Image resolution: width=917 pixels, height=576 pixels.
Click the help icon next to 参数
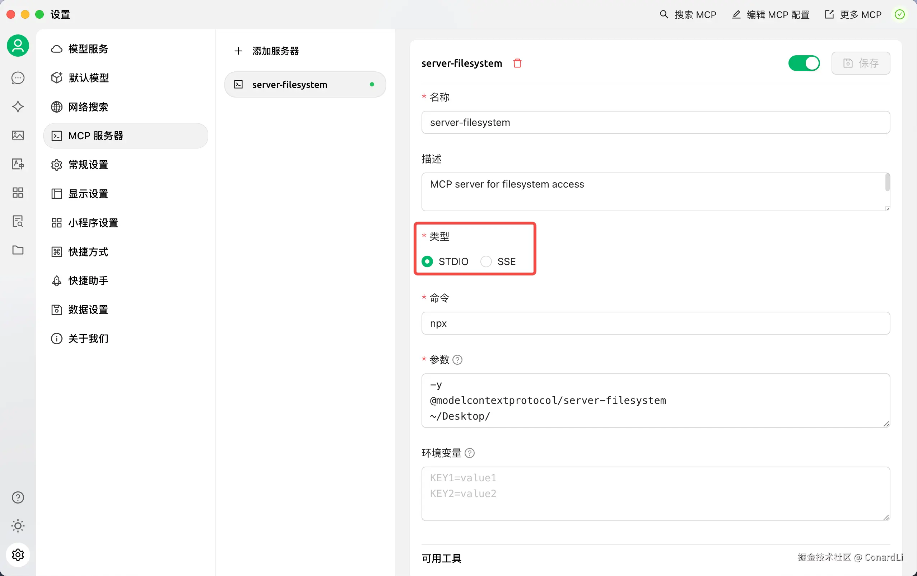pyautogui.click(x=457, y=359)
